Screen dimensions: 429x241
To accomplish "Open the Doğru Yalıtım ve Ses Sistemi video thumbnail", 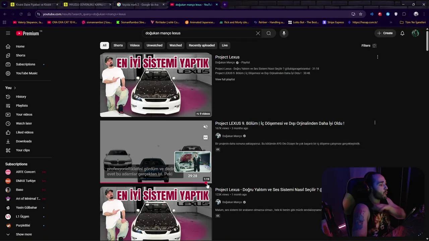I will pyautogui.click(x=156, y=214).
